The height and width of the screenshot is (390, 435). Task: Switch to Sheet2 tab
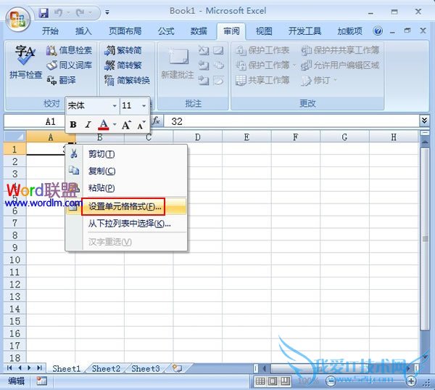(x=106, y=369)
